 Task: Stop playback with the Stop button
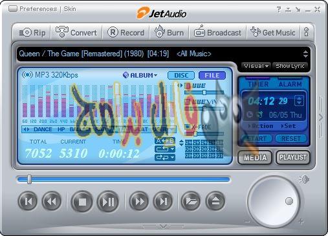point(82,202)
